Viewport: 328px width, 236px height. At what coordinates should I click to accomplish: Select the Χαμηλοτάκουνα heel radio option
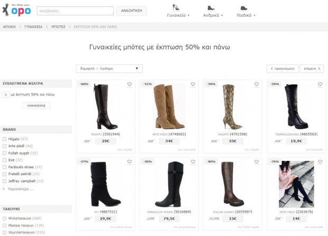(4, 232)
